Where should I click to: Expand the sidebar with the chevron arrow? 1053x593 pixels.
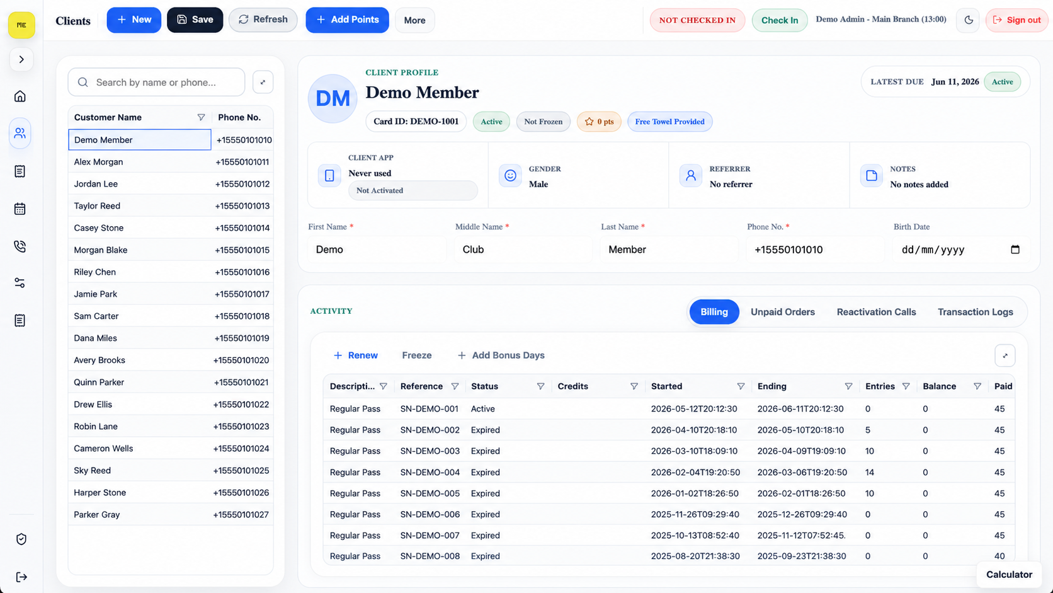pos(21,59)
